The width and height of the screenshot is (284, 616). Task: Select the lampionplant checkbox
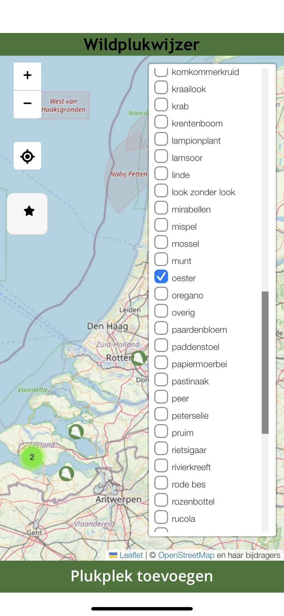click(x=161, y=139)
